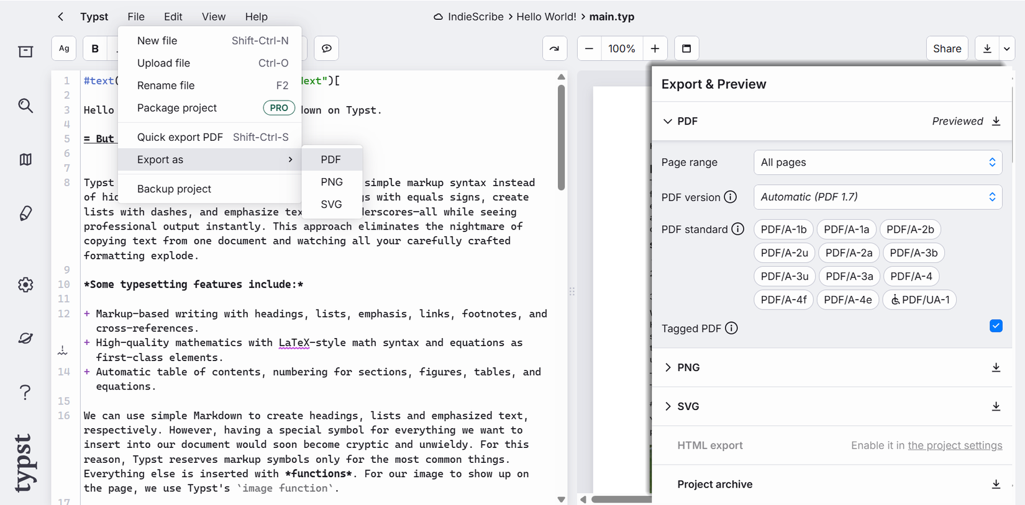Toggle the preview layout icon
Viewport: 1025px width, 505px height.
[686, 48]
